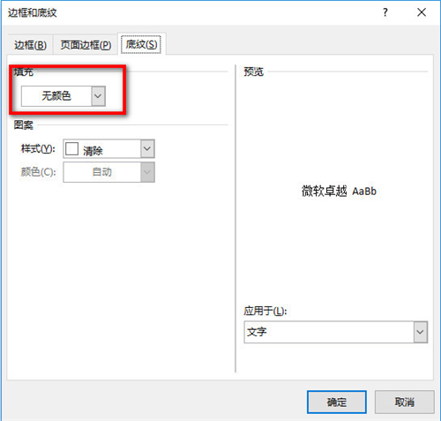441x421 pixels.
Task: Switch to the 页面边框(P) tab
Action: (86, 45)
